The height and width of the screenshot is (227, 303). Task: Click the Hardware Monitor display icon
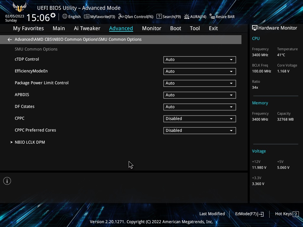click(255, 28)
